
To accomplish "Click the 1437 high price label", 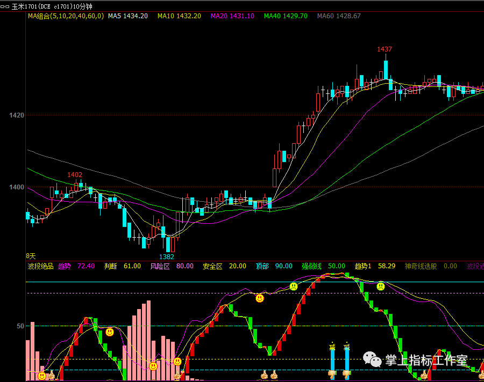I will coord(385,49).
